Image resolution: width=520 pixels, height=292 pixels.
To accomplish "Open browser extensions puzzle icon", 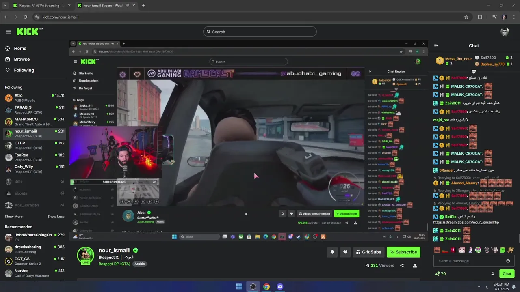I will click(x=480, y=17).
